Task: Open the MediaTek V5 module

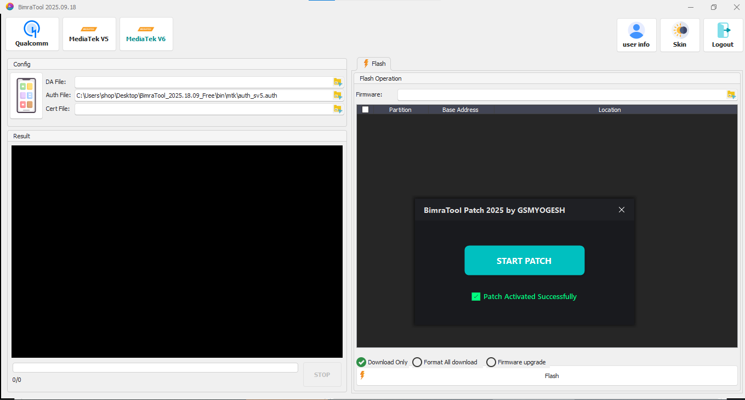Action: point(89,34)
